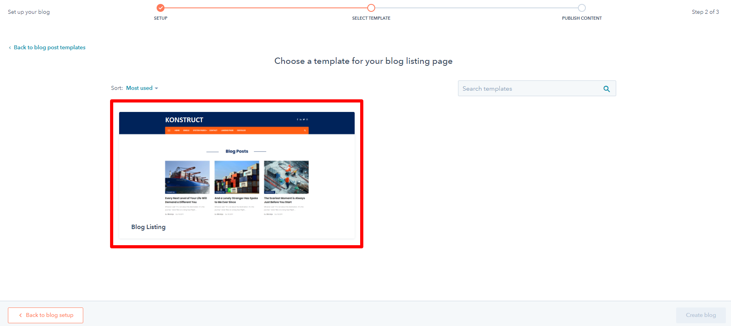Go back to blog post templates
Viewport: 731px width, 326px height.
coord(49,47)
